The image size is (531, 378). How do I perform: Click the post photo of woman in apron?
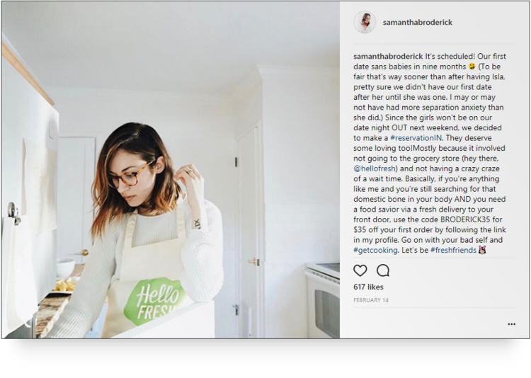point(171,170)
